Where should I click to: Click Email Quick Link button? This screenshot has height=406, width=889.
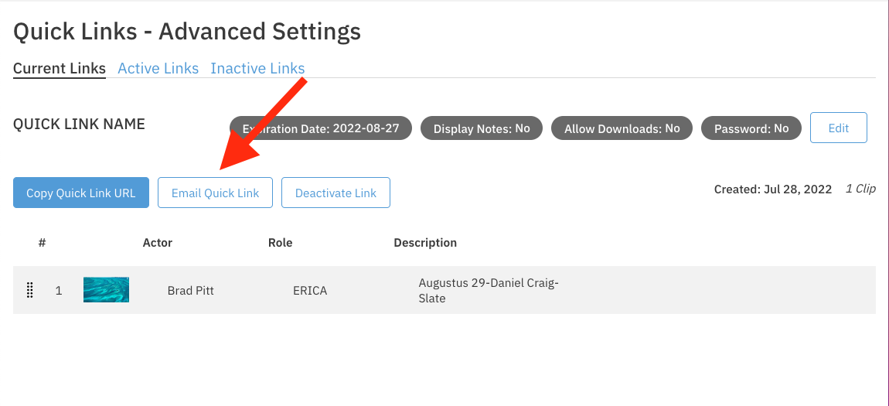pyautogui.click(x=215, y=193)
